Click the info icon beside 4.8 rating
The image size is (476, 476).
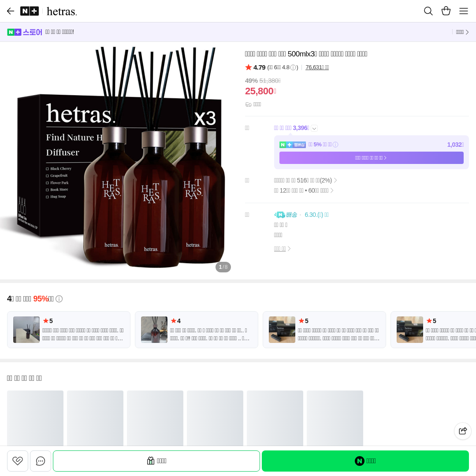293,67
